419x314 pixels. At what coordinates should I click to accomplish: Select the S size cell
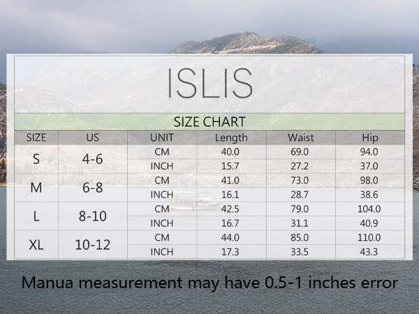[36, 159]
